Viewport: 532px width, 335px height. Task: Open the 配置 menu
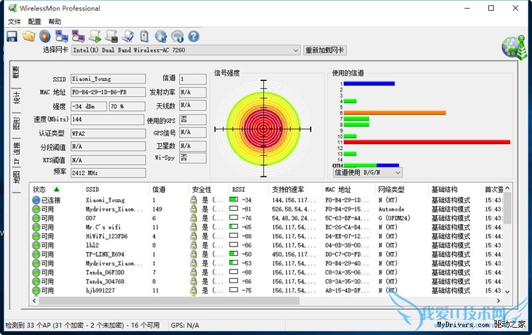[35, 22]
